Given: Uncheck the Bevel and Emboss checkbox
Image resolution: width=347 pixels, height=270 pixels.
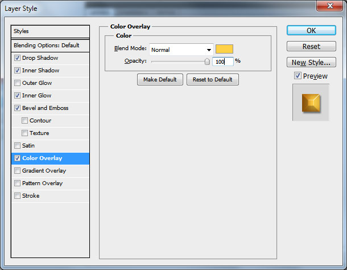Looking at the screenshot, I should coord(17,108).
